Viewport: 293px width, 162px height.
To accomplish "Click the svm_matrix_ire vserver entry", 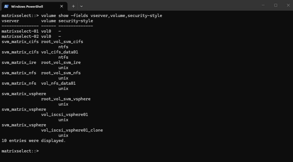I will 19,62.
